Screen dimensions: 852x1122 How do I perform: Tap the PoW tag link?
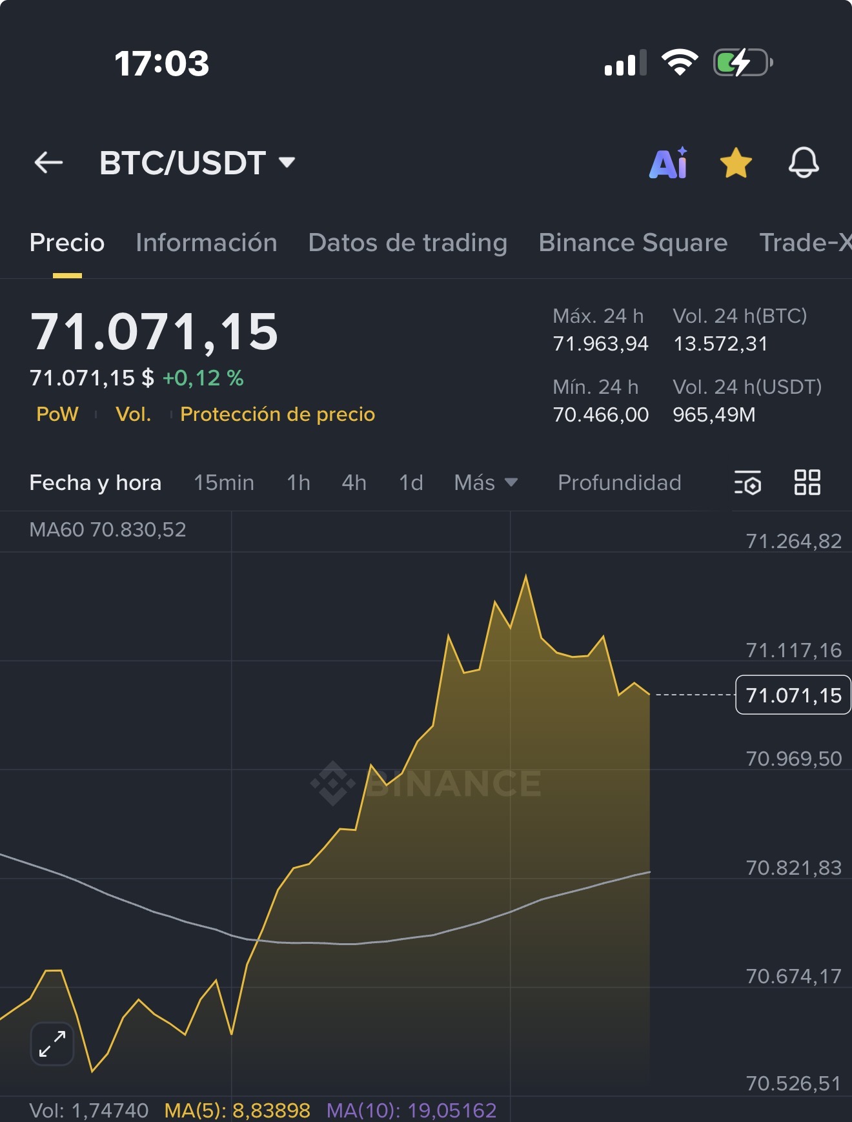[x=57, y=414]
